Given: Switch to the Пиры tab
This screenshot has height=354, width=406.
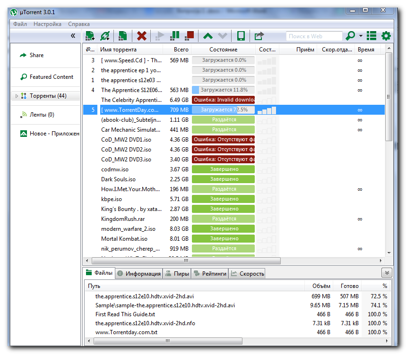Looking at the screenshot, I should [177, 274].
